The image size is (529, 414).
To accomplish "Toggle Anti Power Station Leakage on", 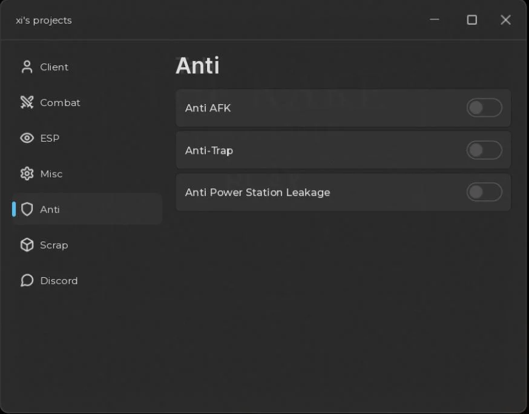I will [x=484, y=192].
